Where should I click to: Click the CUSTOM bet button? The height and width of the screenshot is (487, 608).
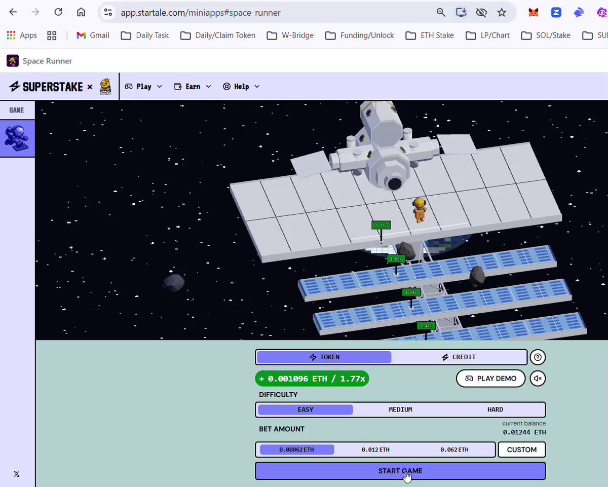[x=522, y=449]
